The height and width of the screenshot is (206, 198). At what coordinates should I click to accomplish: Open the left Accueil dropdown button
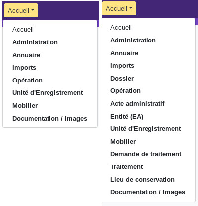coord(21,10)
